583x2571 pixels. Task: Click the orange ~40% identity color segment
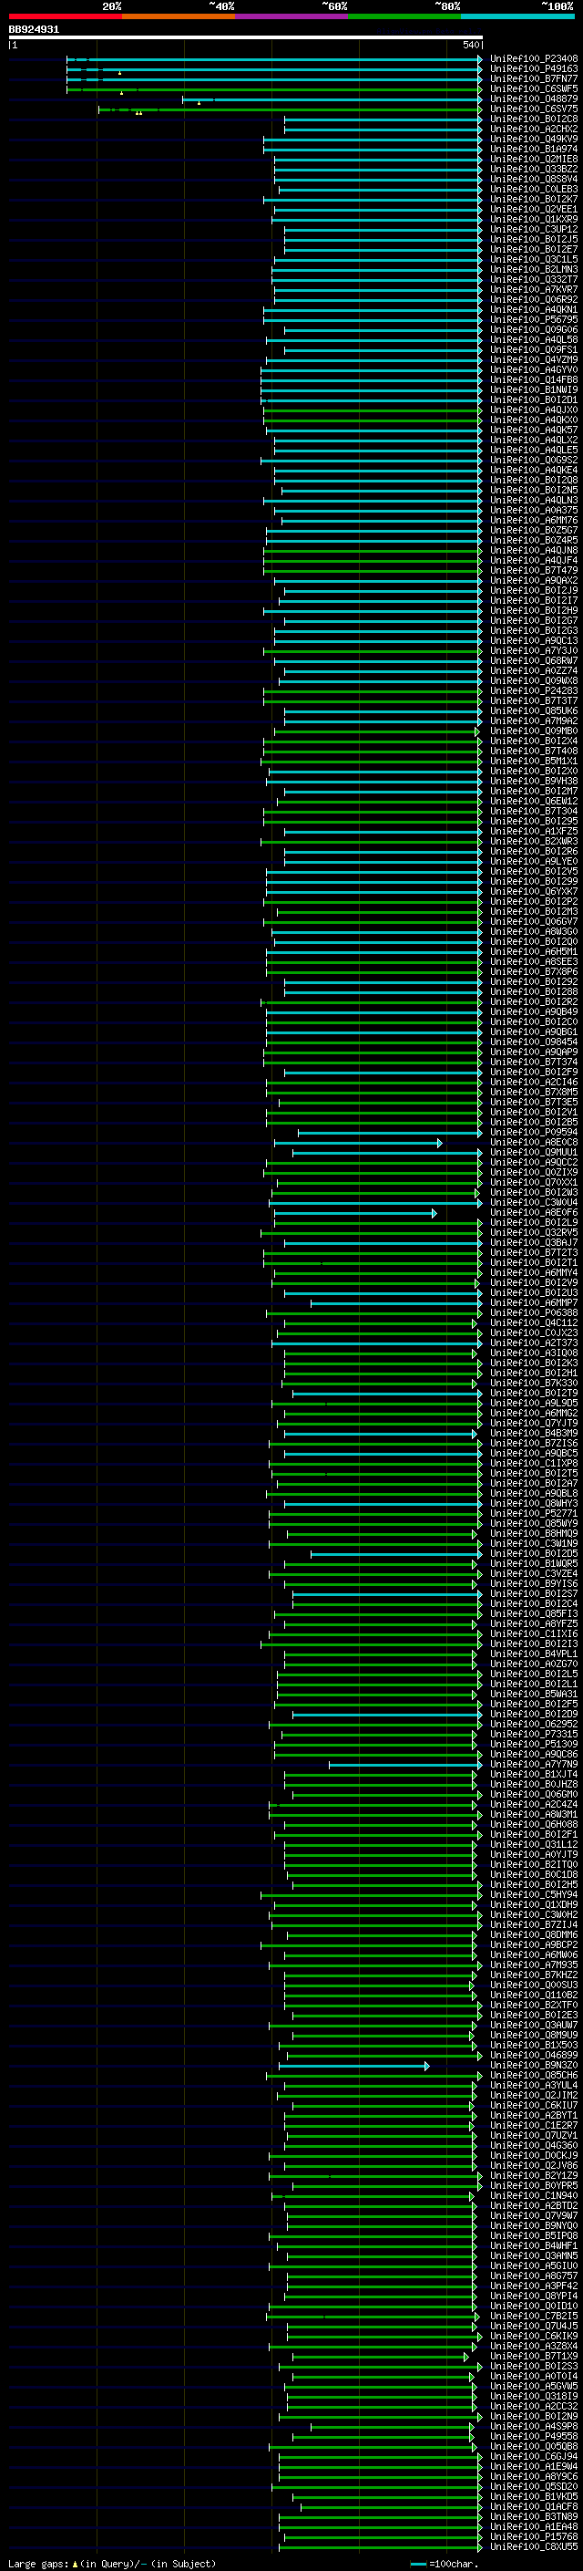pyautogui.click(x=179, y=16)
